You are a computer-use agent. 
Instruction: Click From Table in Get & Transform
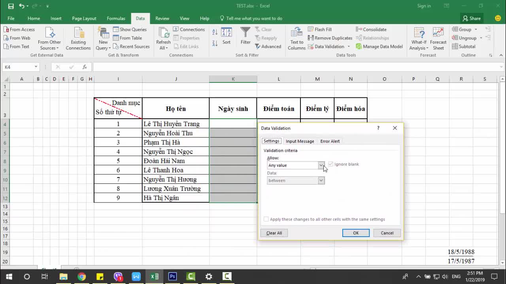pos(127,38)
